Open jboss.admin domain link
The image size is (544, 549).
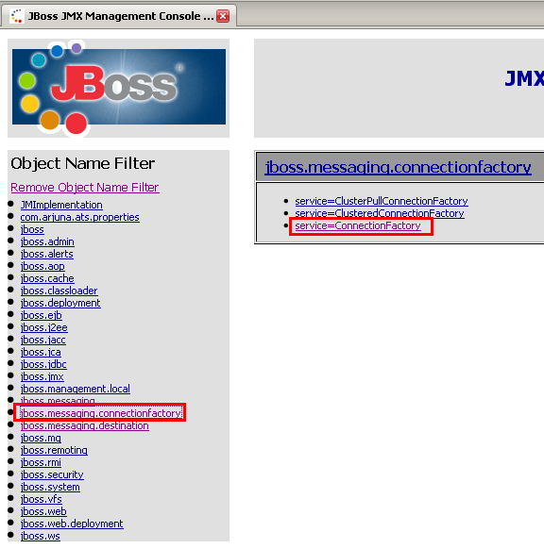pyautogui.click(x=47, y=241)
